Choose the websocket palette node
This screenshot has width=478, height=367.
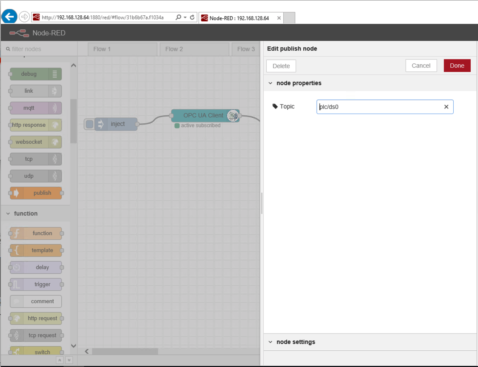pos(36,142)
